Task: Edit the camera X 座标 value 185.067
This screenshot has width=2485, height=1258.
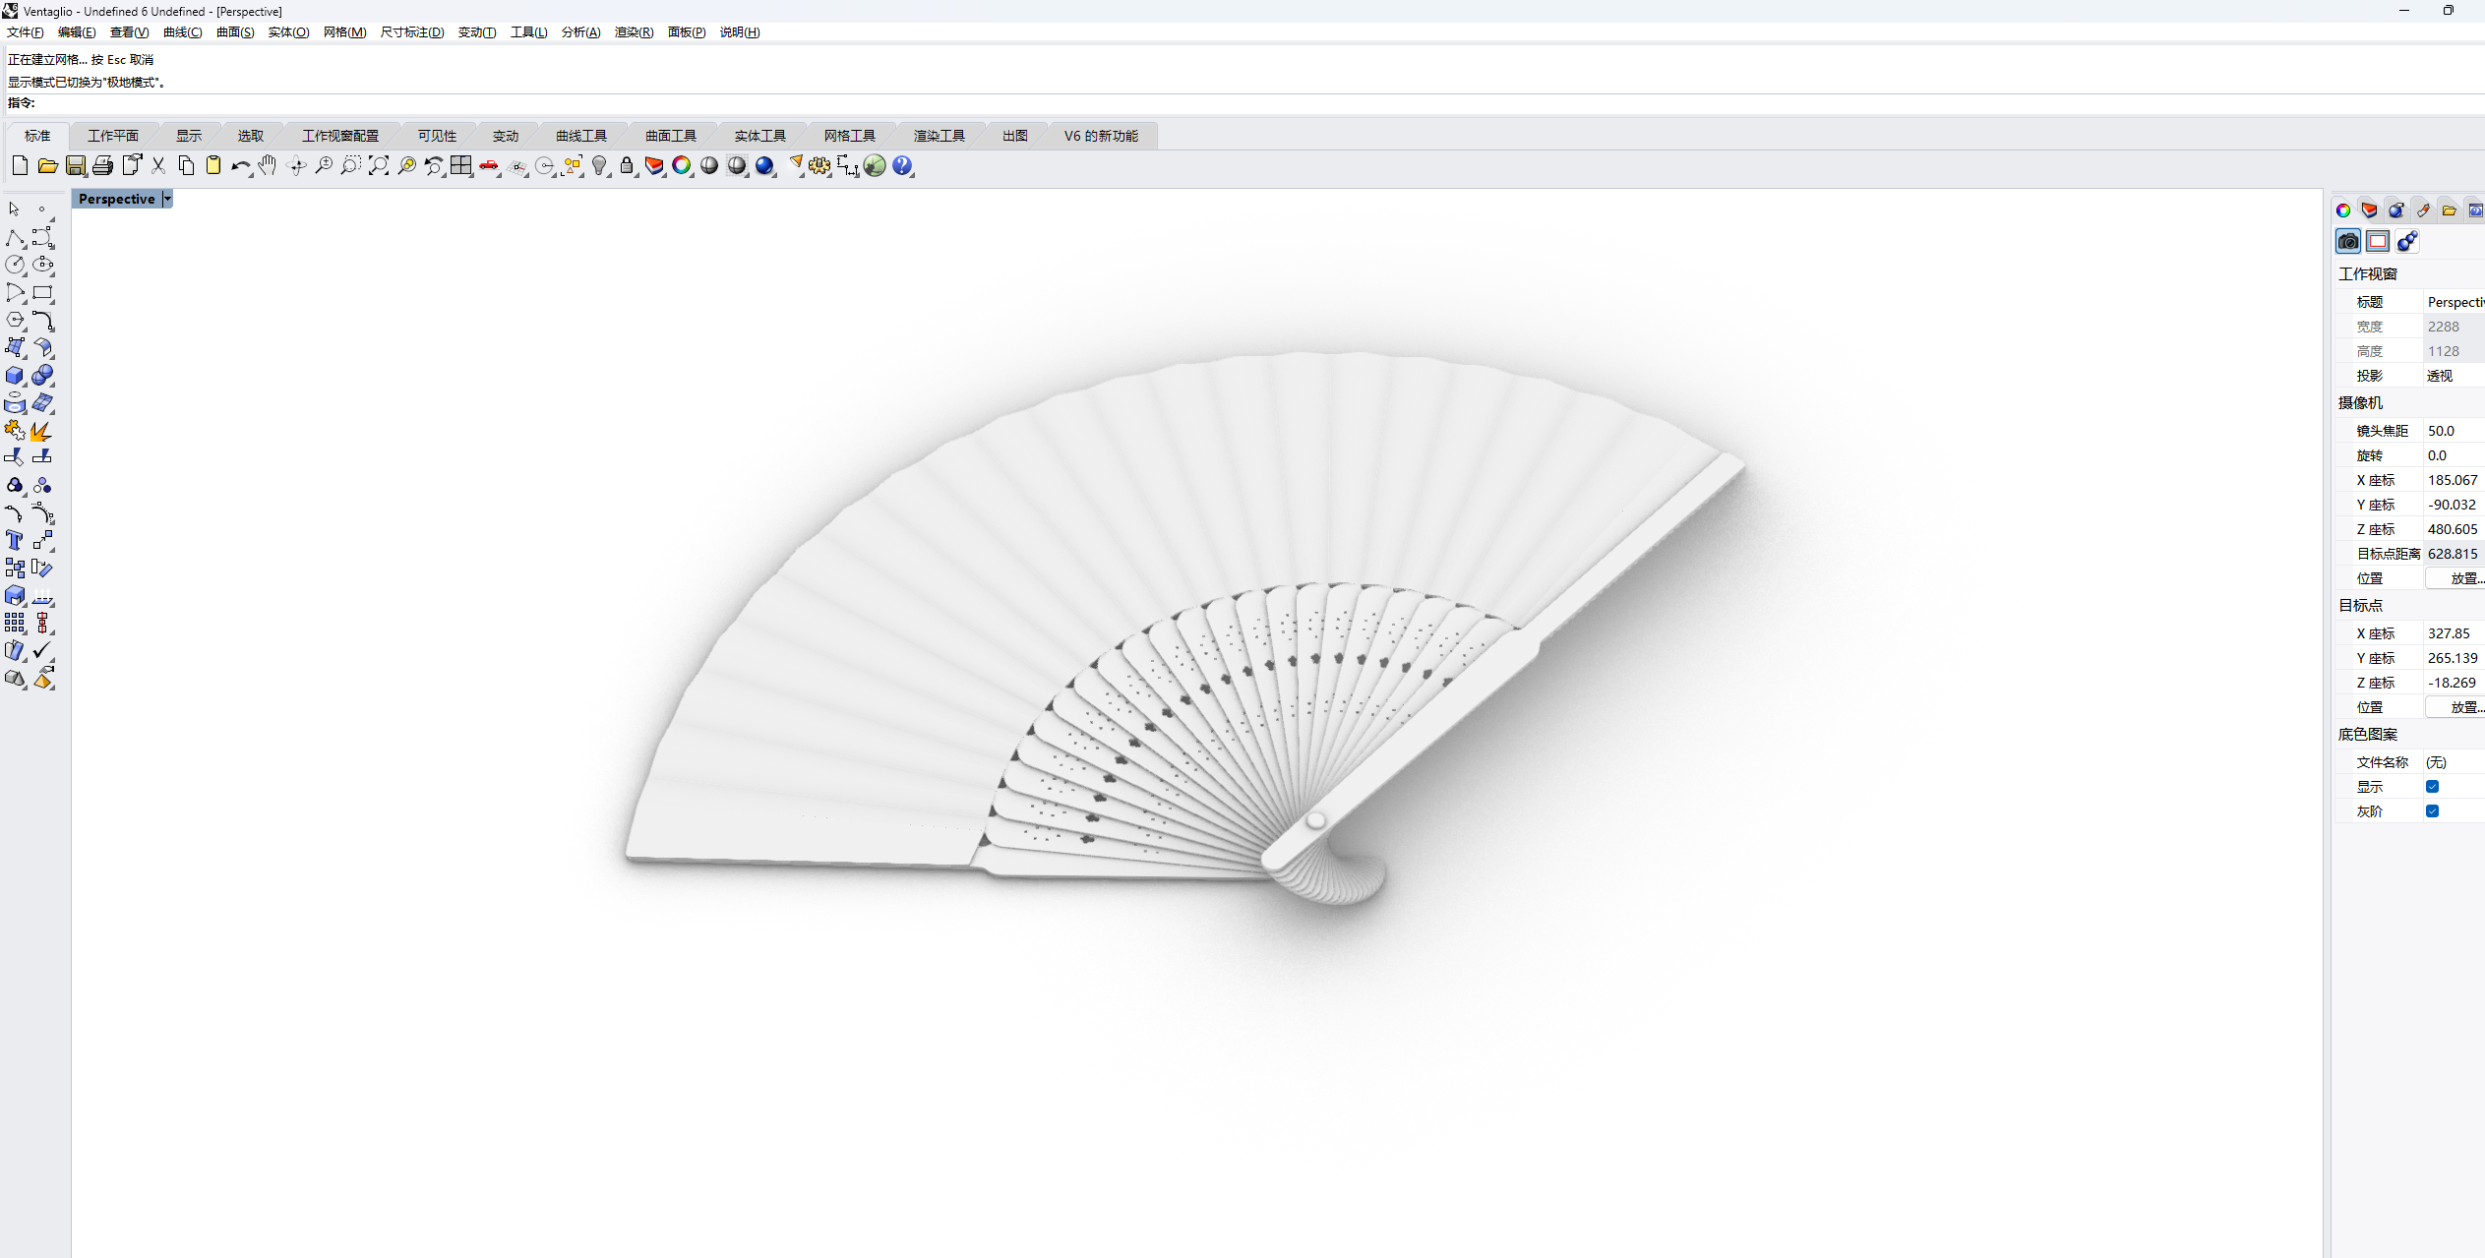Action: (x=2454, y=480)
